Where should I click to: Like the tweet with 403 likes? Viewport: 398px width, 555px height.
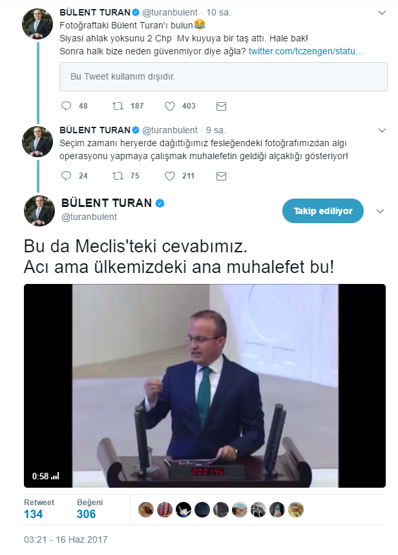pyautogui.click(x=170, y=106)
